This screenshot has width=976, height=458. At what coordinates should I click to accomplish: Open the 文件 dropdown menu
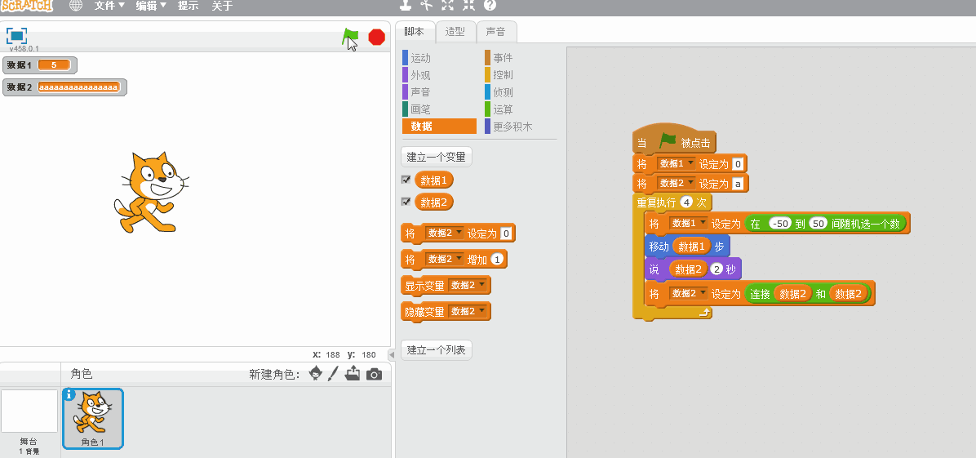point(109,6)
